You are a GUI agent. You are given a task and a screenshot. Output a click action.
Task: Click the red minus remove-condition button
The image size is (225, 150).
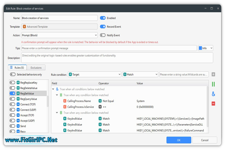213,103
